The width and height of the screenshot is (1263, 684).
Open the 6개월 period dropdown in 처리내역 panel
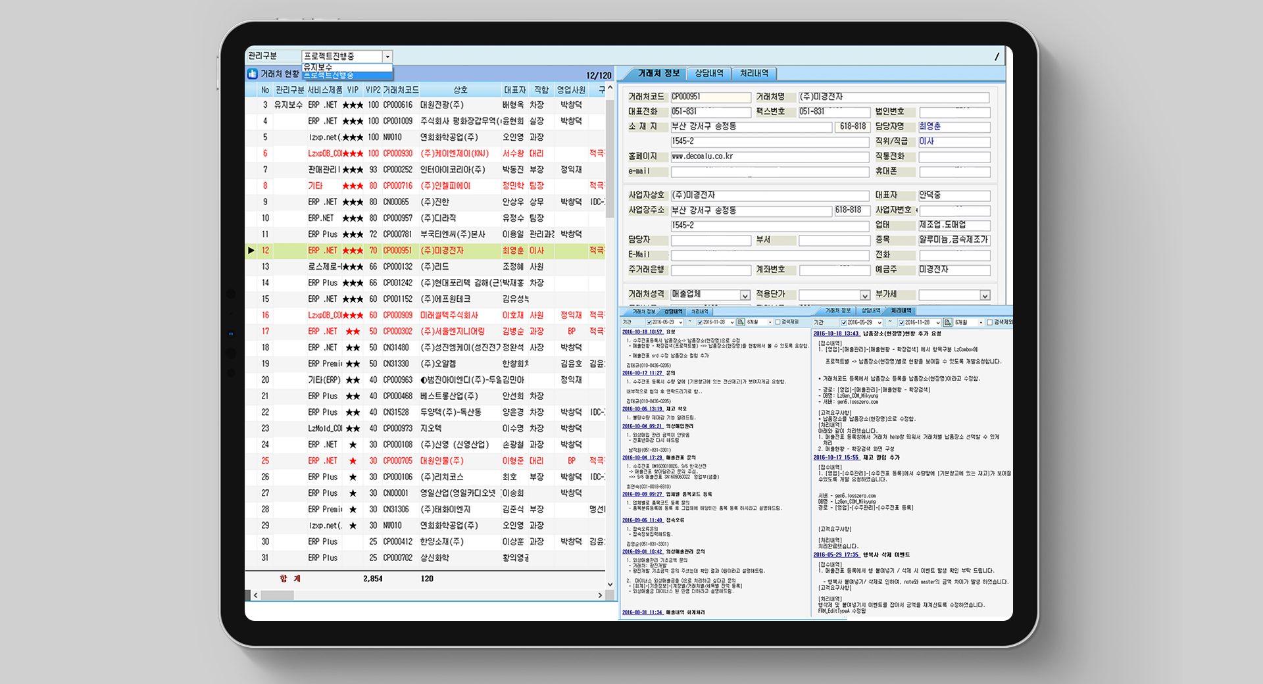[981, 322]
